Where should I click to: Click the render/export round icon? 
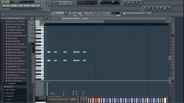point(153,8)
